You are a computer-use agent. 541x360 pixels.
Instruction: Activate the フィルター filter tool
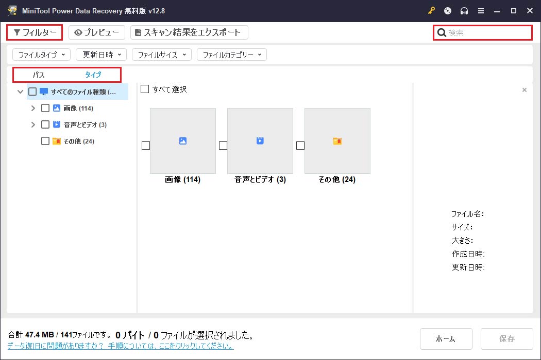(x=34, y=32)
